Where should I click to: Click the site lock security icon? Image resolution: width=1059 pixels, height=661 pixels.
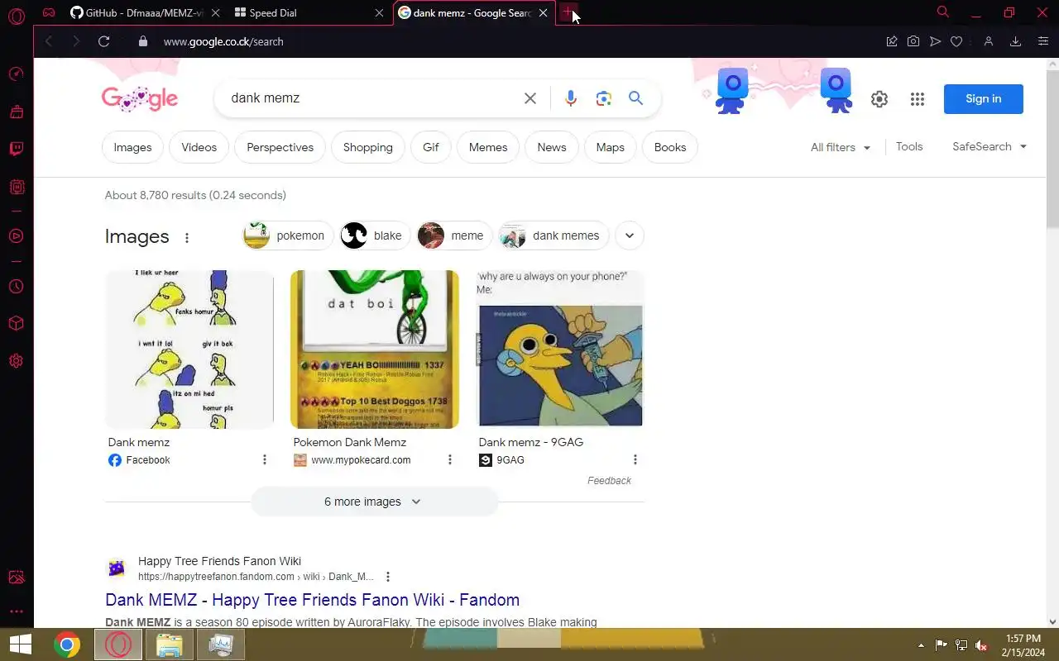[x=143, y=41]
